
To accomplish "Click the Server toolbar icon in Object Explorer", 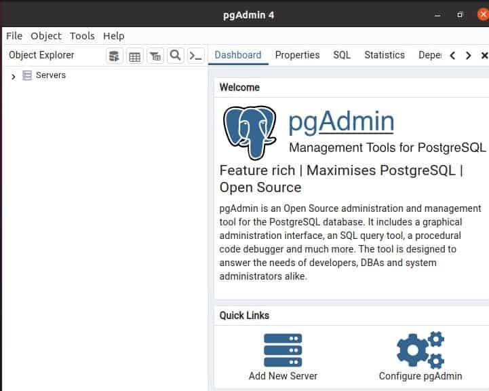I will coord(115,56).
